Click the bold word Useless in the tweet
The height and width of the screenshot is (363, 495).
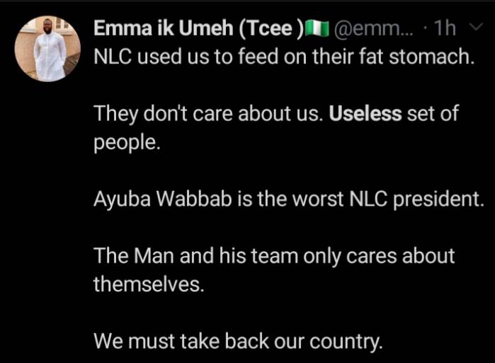coord(365,113)
